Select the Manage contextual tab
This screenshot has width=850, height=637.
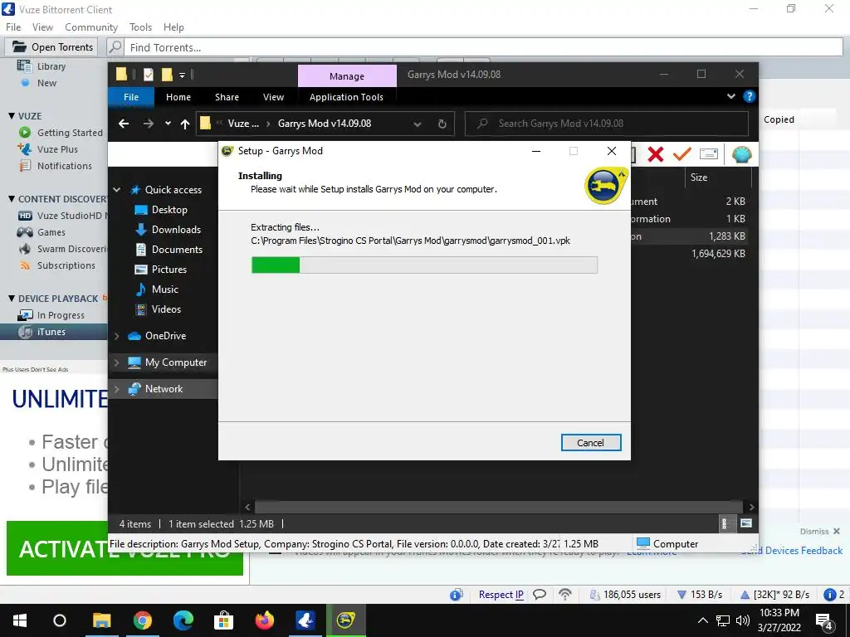click(x=347, y=76)
